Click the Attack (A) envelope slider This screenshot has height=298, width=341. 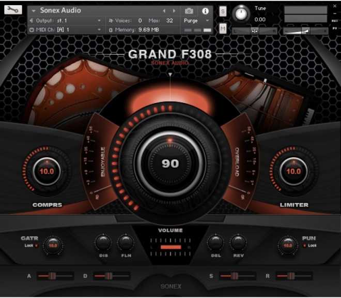pos(54,276)
